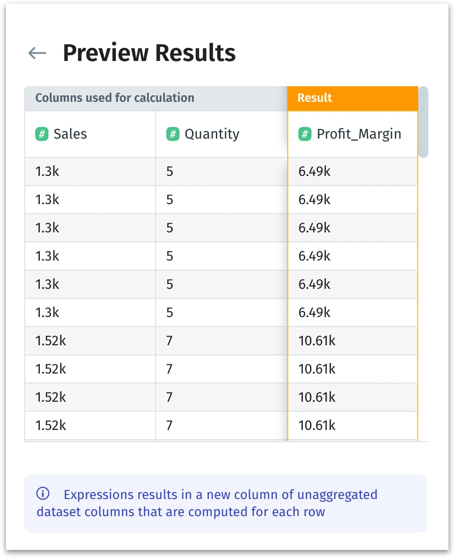Select the topmost Quantity cell showing 5

(170, 171)
